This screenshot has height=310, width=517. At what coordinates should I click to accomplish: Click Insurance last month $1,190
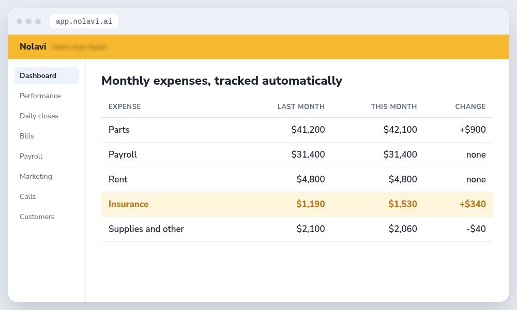coord(311,204)
